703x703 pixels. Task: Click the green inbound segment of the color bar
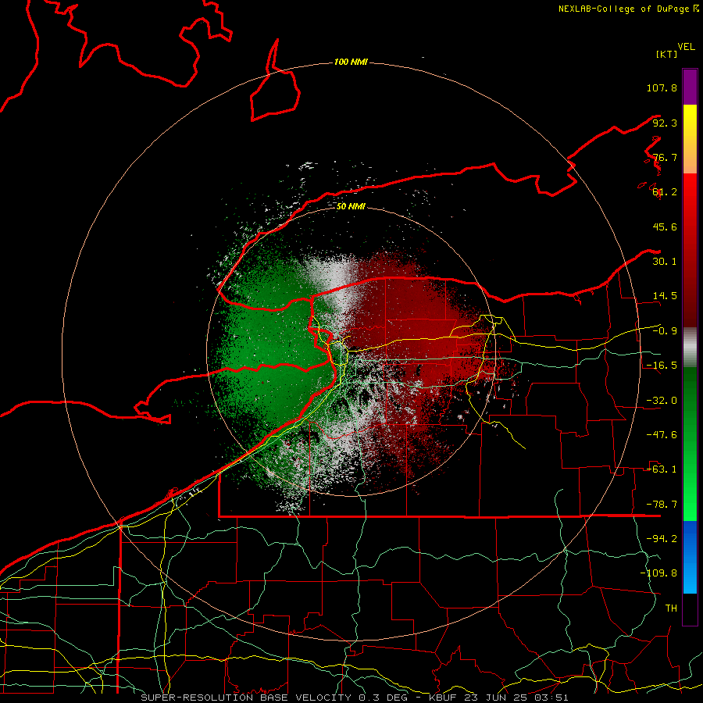point(690,444)
